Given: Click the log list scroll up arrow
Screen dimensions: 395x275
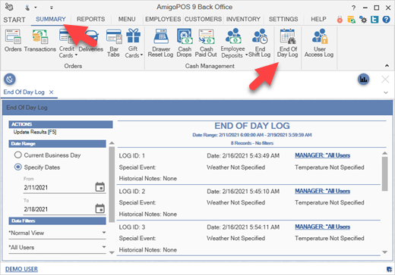Looking at the screenshot, I should (385, 153).
